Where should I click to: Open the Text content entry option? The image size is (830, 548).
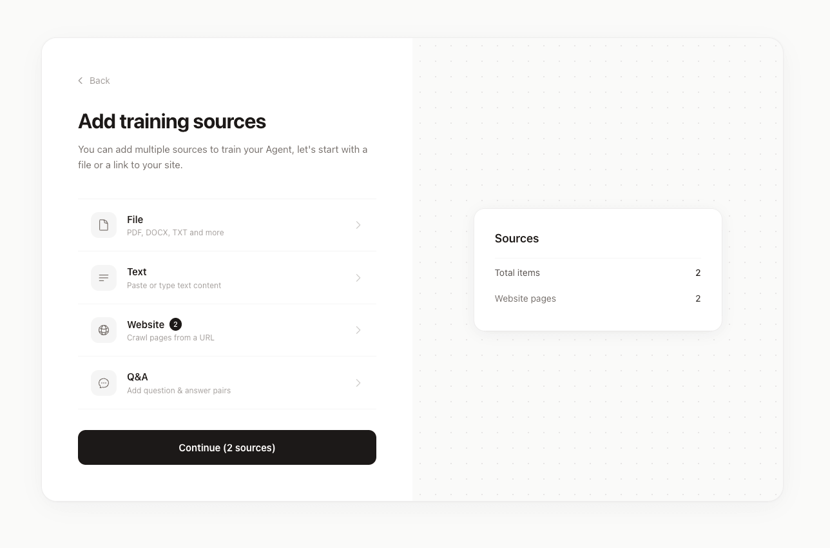[x=227, y=277]
